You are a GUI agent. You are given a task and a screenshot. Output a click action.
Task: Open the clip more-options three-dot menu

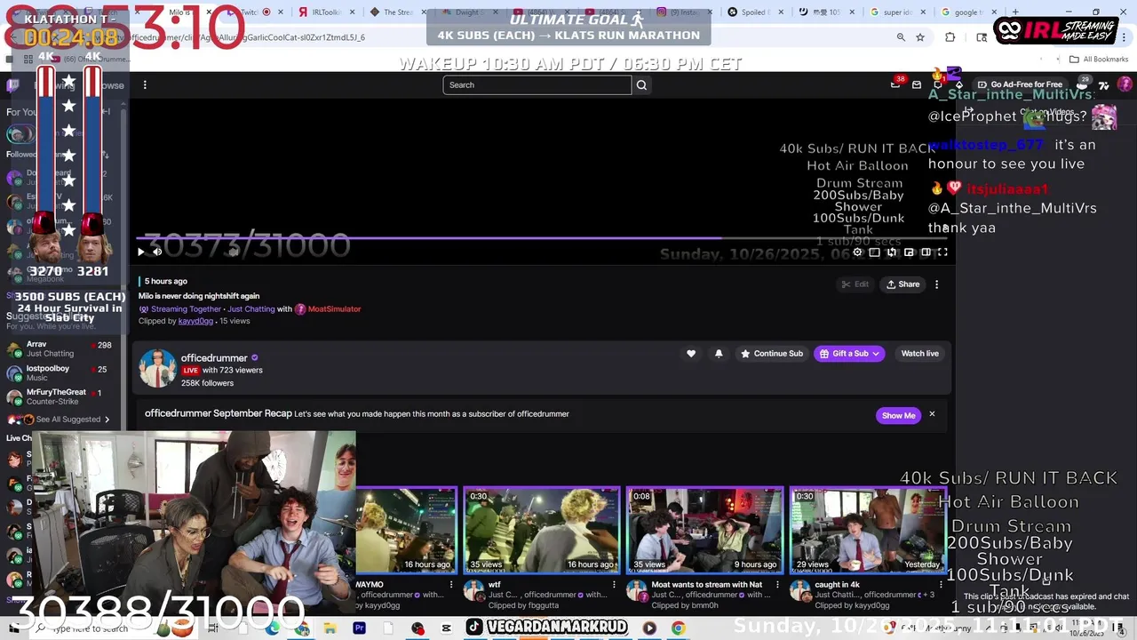(936, 284)
